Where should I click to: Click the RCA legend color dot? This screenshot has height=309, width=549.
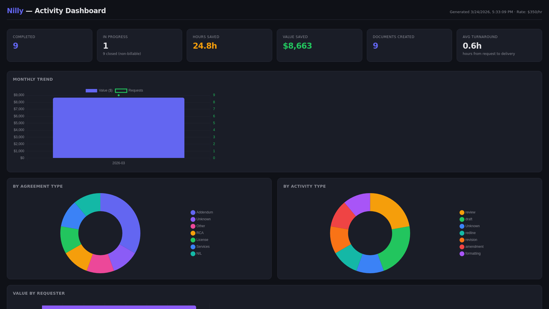(x=193, y=233)
